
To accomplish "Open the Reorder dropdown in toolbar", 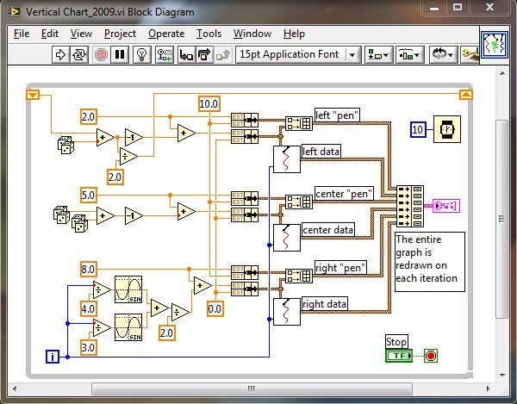I will click(446, 55).
